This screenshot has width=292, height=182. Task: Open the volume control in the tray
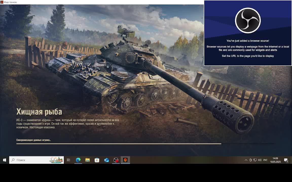(260, 160)
